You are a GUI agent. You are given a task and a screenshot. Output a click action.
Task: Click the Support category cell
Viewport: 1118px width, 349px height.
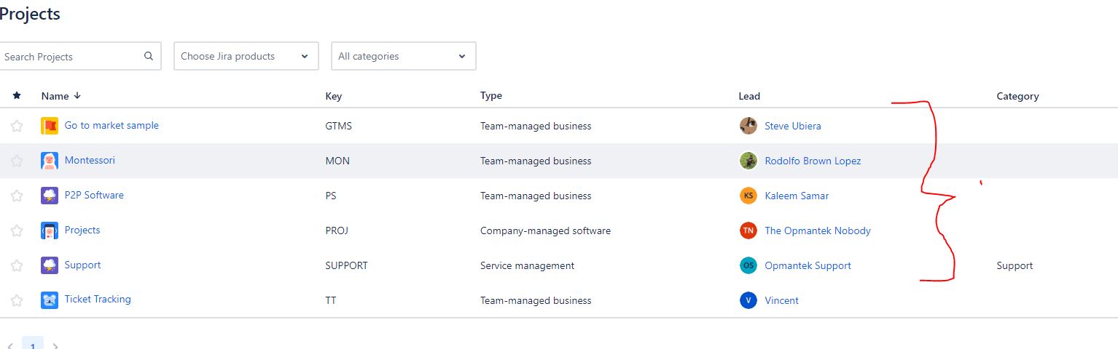(1015, 265)
